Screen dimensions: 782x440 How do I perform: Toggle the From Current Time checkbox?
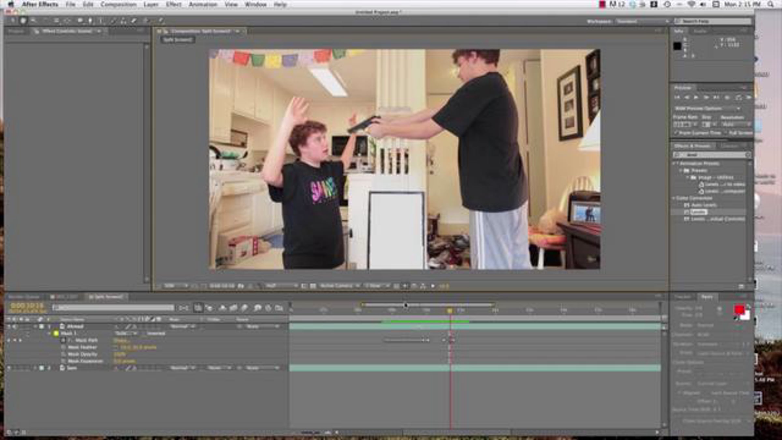(676, 133)
